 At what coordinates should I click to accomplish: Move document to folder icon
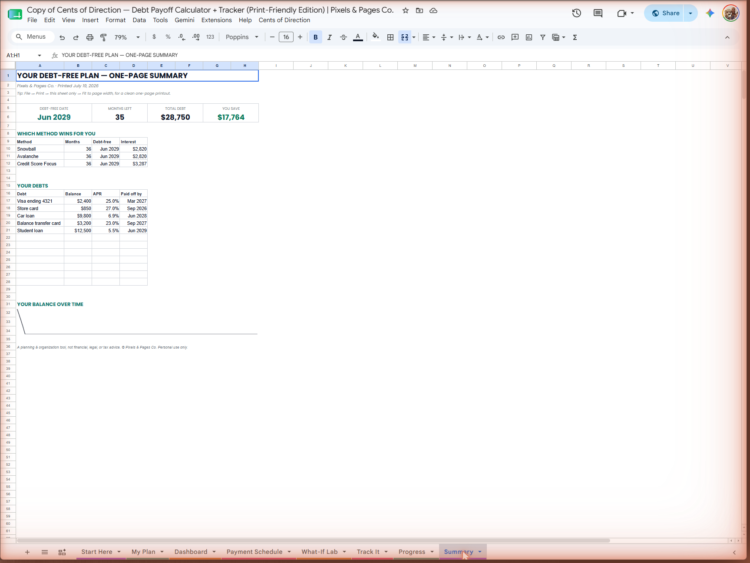[420, 10]
